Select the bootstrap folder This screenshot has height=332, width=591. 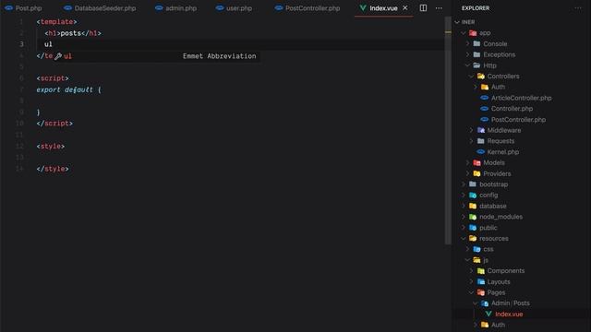click(x=493, y=184)
